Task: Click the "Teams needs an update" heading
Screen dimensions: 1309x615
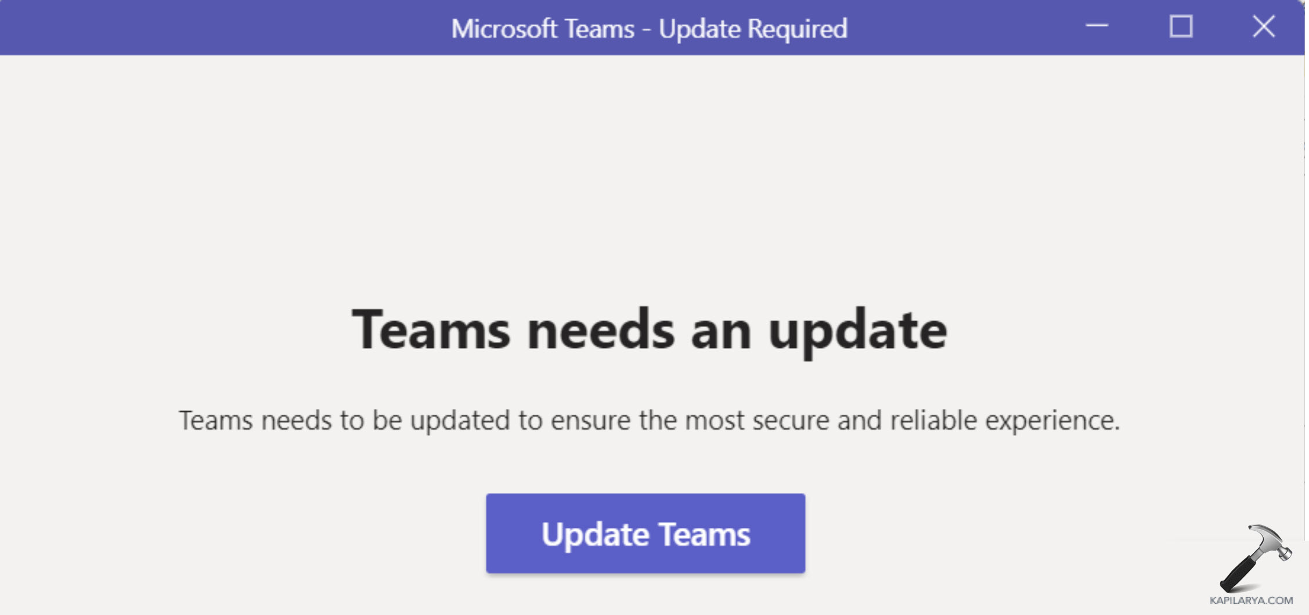Action: [650, 330]
